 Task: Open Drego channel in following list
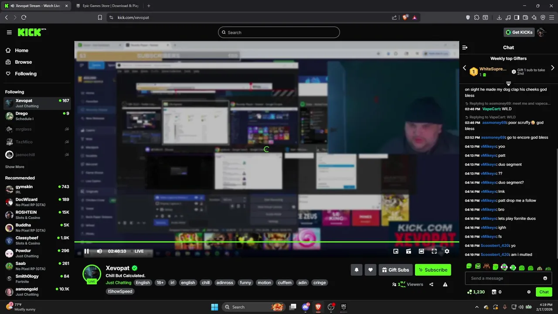click(x=37, y=116)
